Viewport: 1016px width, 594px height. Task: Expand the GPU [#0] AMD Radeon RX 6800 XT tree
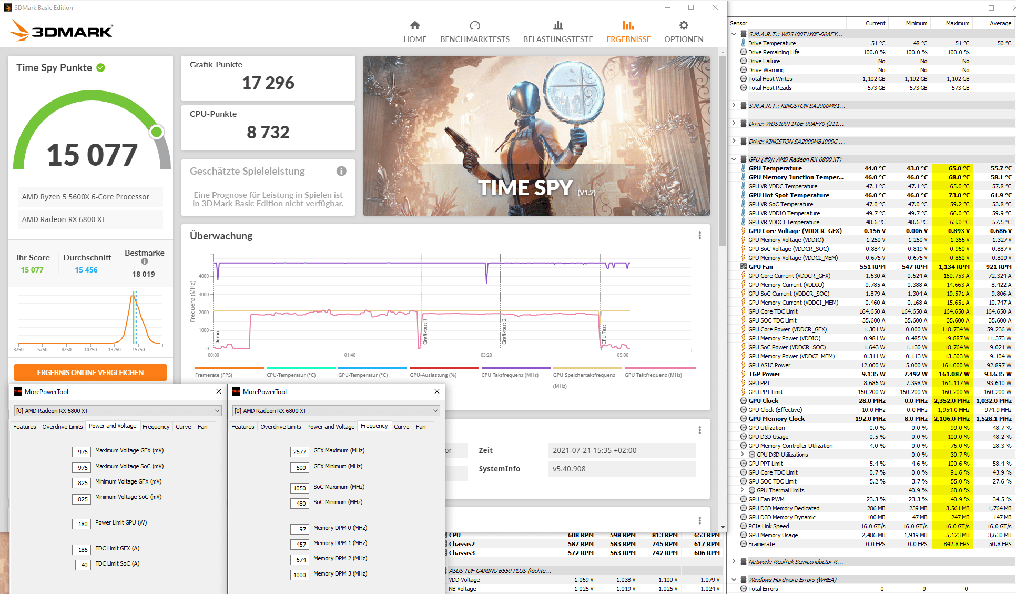pyautogui.click(x=734, y=158)
